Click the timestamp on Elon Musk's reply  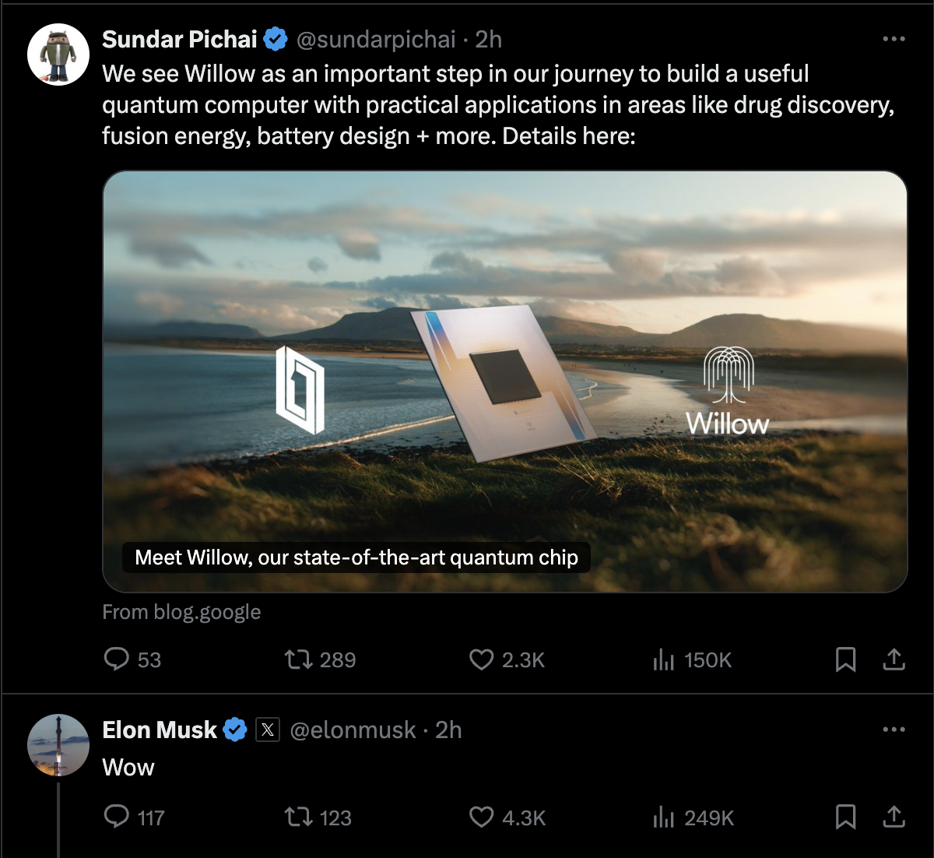point(450,730)
